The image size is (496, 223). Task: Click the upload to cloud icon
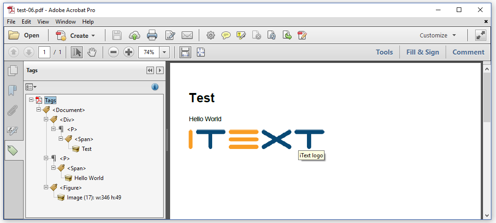[x=135, y=36]
